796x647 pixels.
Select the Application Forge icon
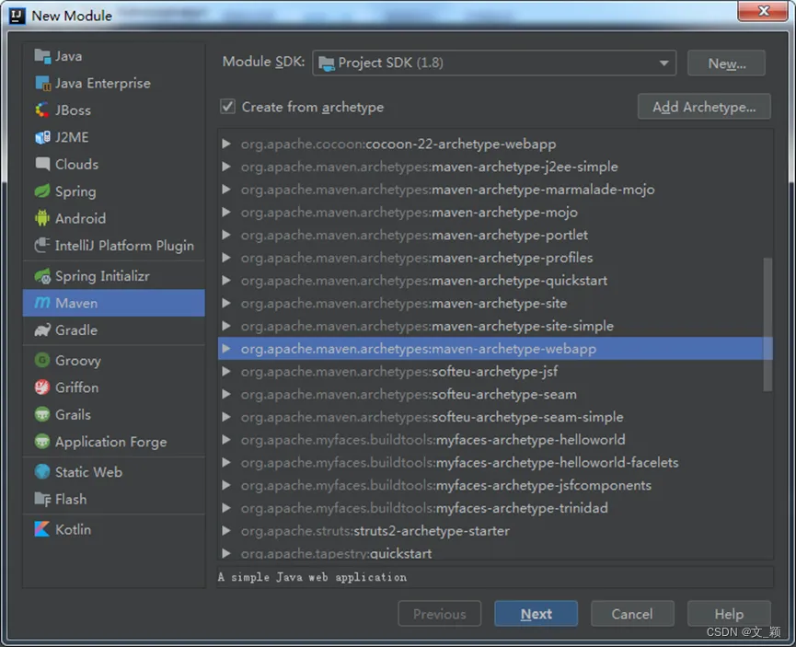tap(42, 442)
